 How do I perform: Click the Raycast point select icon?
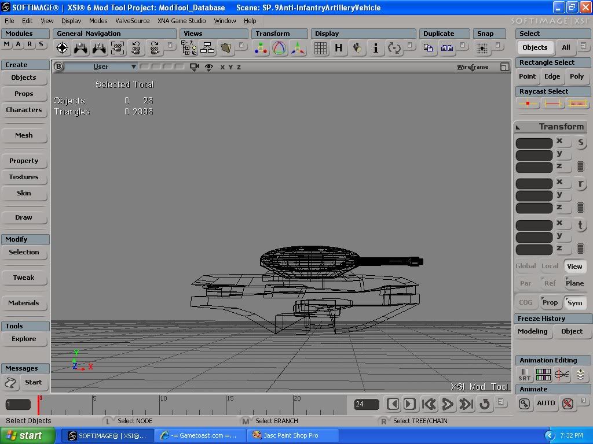(528, 103)
